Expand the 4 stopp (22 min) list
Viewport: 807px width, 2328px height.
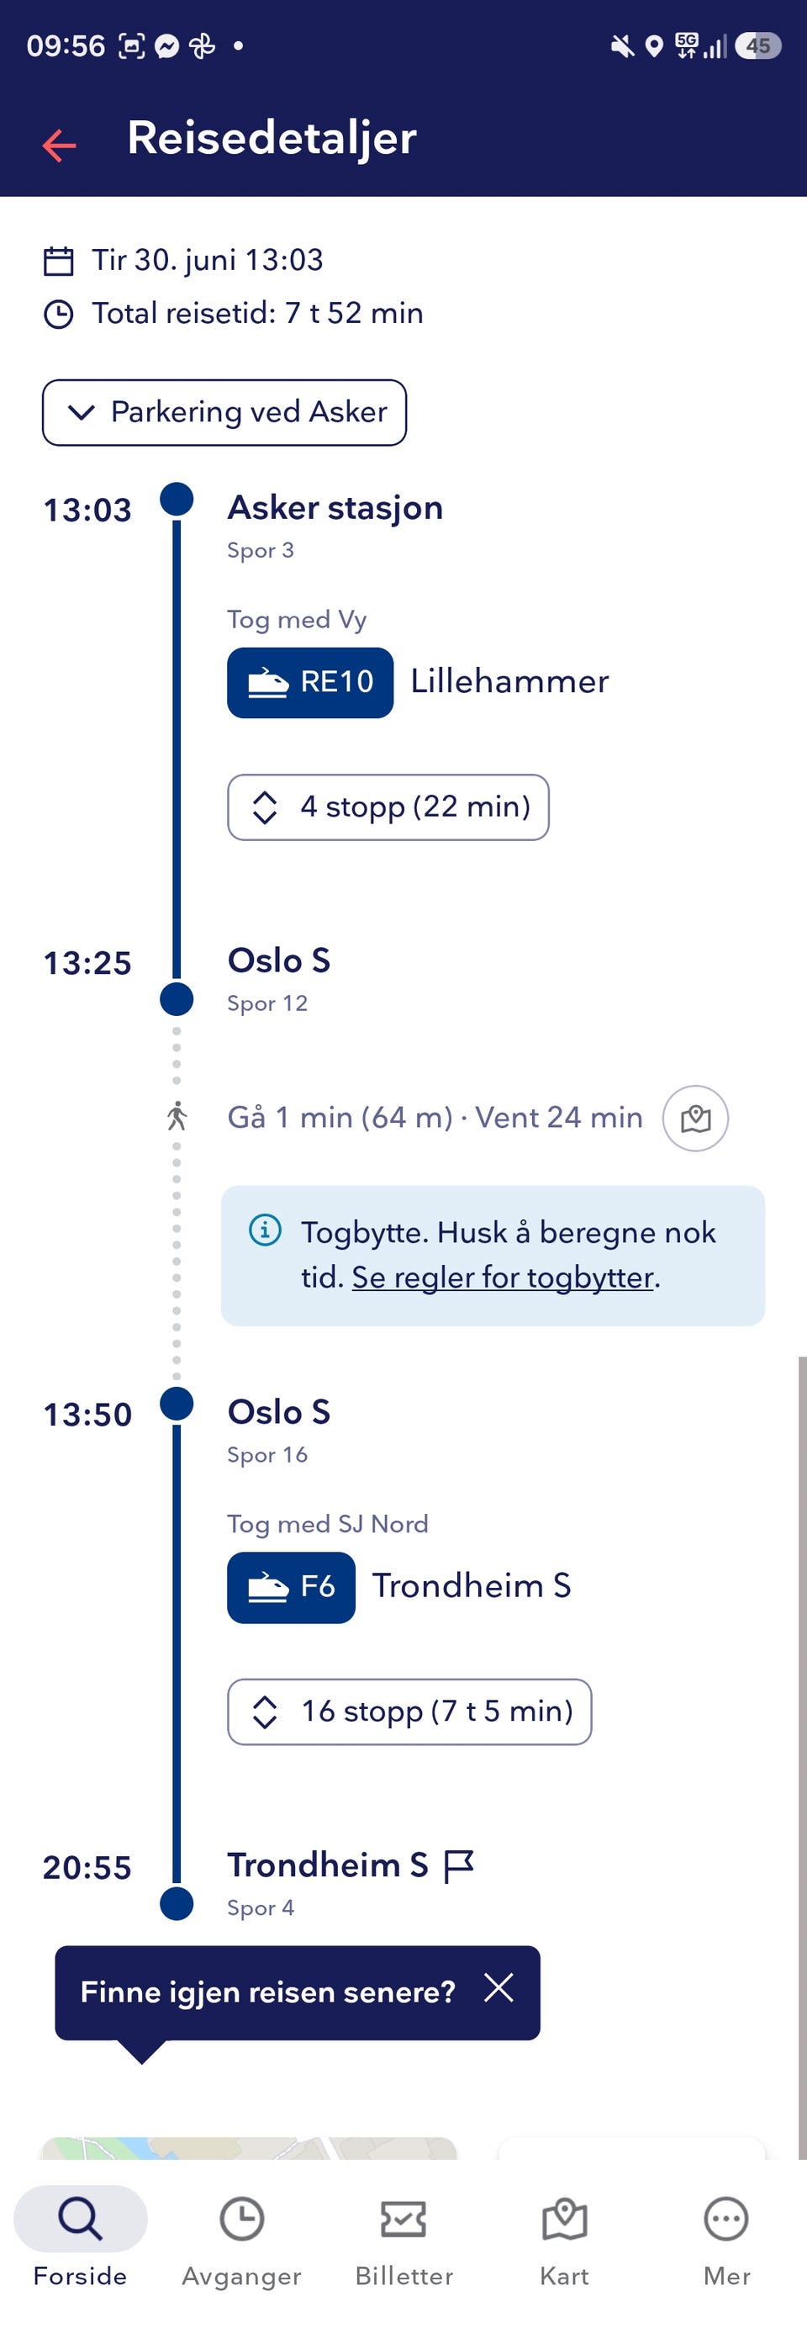(388, 807)
